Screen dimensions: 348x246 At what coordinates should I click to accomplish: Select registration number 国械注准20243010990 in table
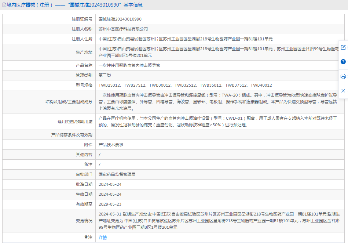point(120,19)
